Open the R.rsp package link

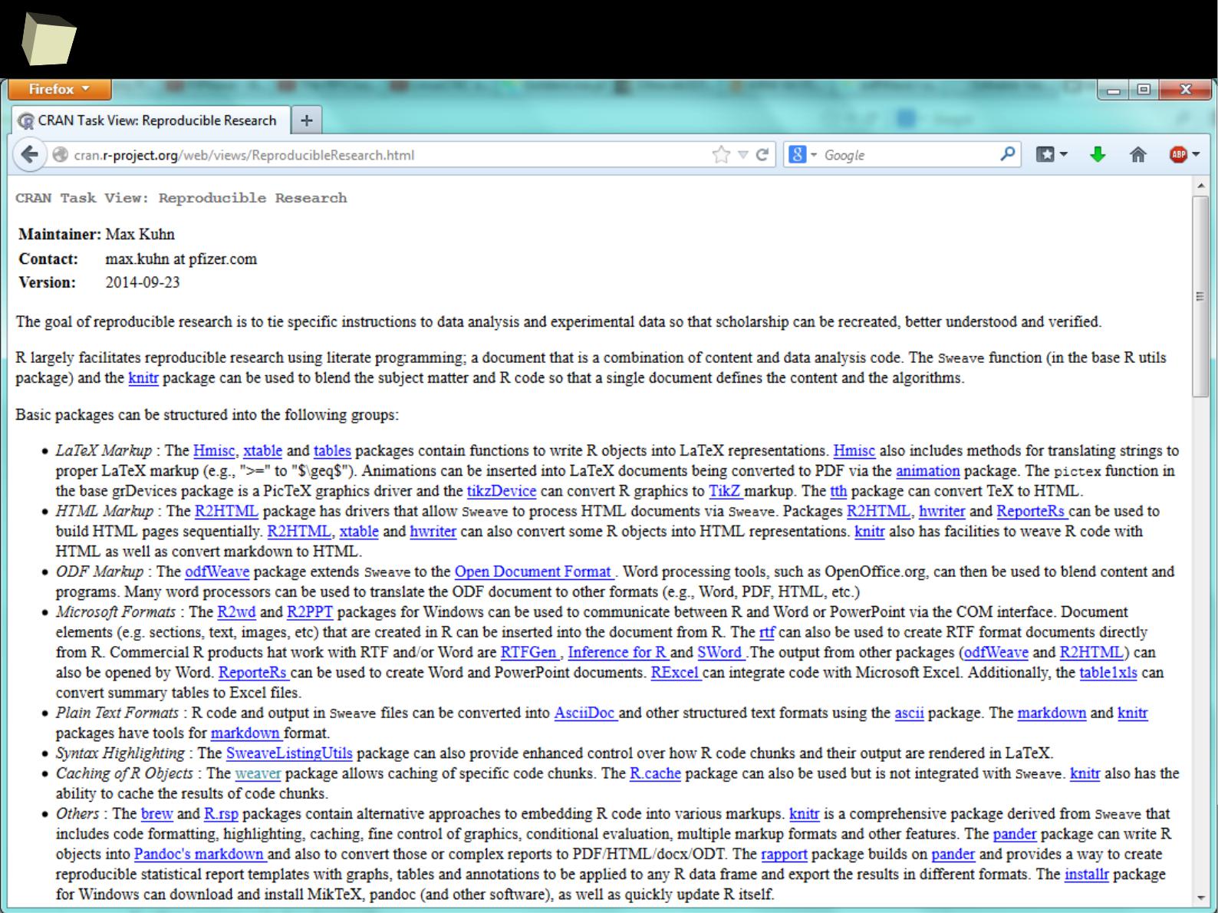click(221, 814)
